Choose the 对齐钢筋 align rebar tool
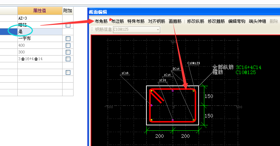Viewport: 280px width, 146px height. pos(157,21)
